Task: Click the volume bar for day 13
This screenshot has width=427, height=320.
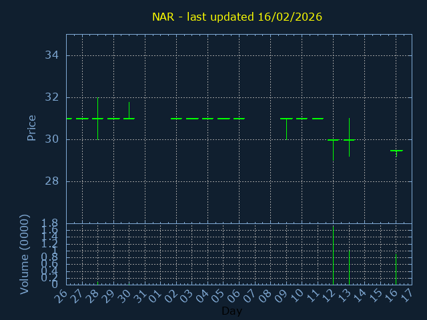Action: click(349, 267)
